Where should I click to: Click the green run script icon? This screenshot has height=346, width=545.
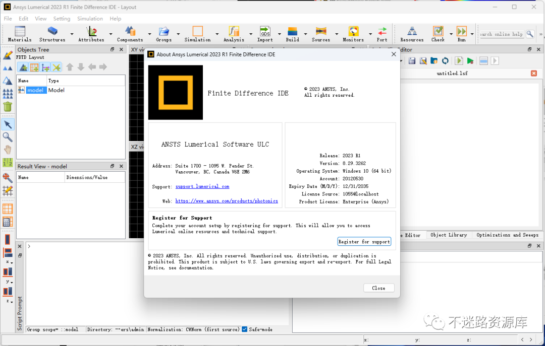(470, 61)
